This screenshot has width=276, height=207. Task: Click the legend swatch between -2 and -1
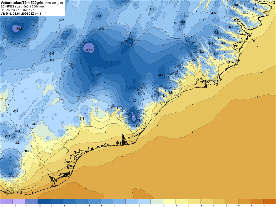(x=144, y=201)
